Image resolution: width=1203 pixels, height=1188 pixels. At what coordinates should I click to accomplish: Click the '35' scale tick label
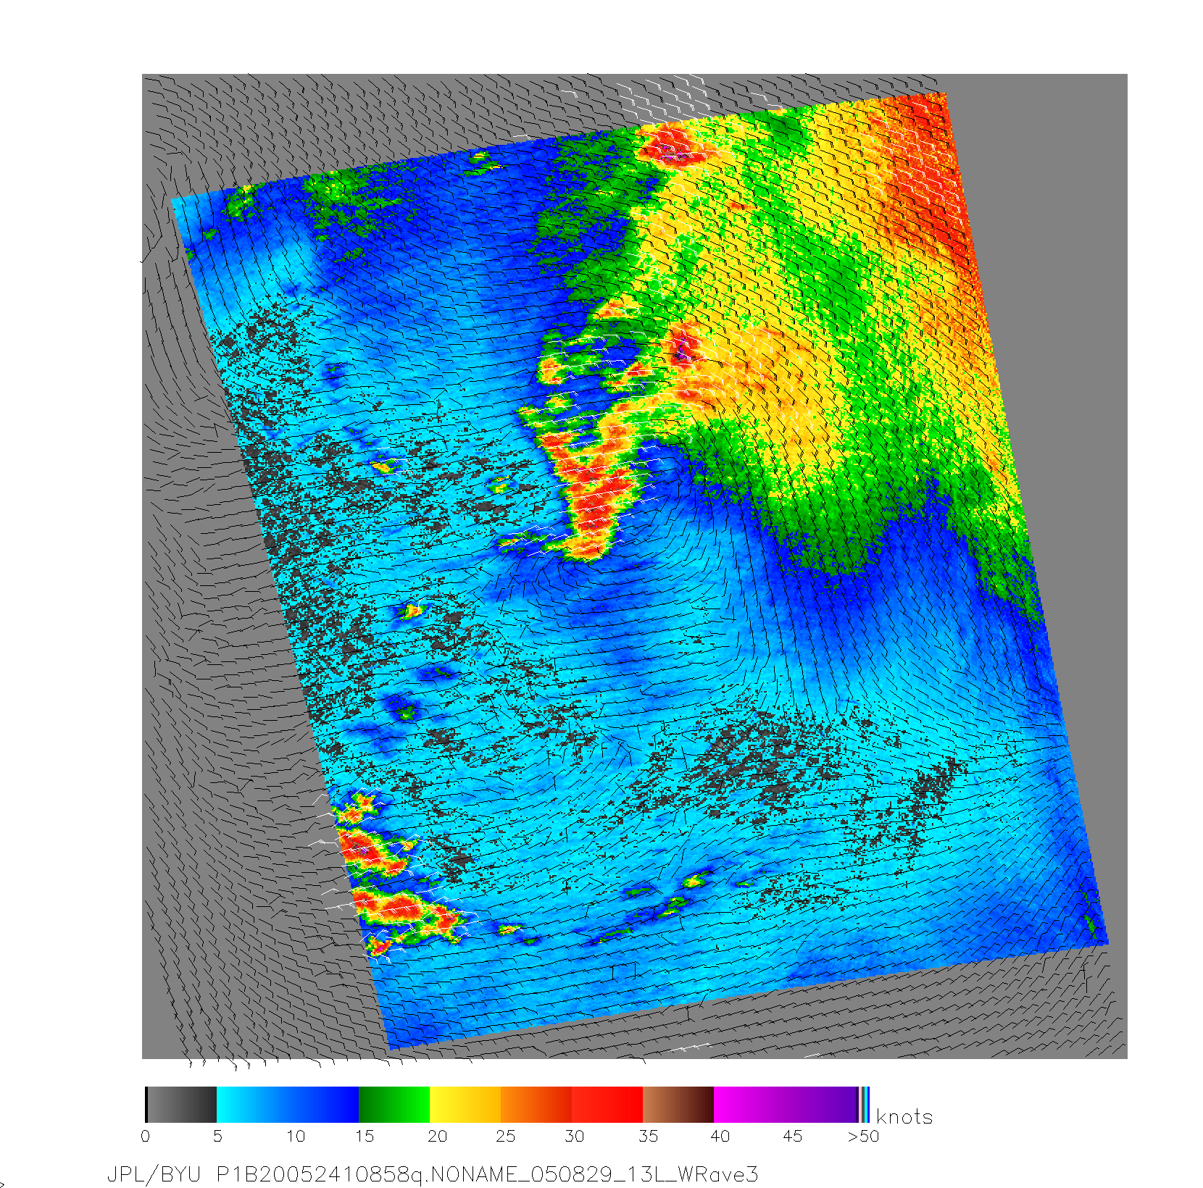649,1136
